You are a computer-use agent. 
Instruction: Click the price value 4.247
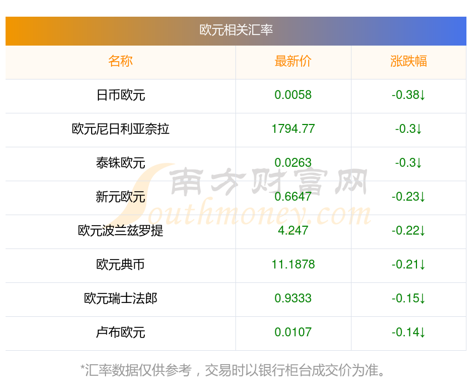pyautogui.click(x=293, y=231)
